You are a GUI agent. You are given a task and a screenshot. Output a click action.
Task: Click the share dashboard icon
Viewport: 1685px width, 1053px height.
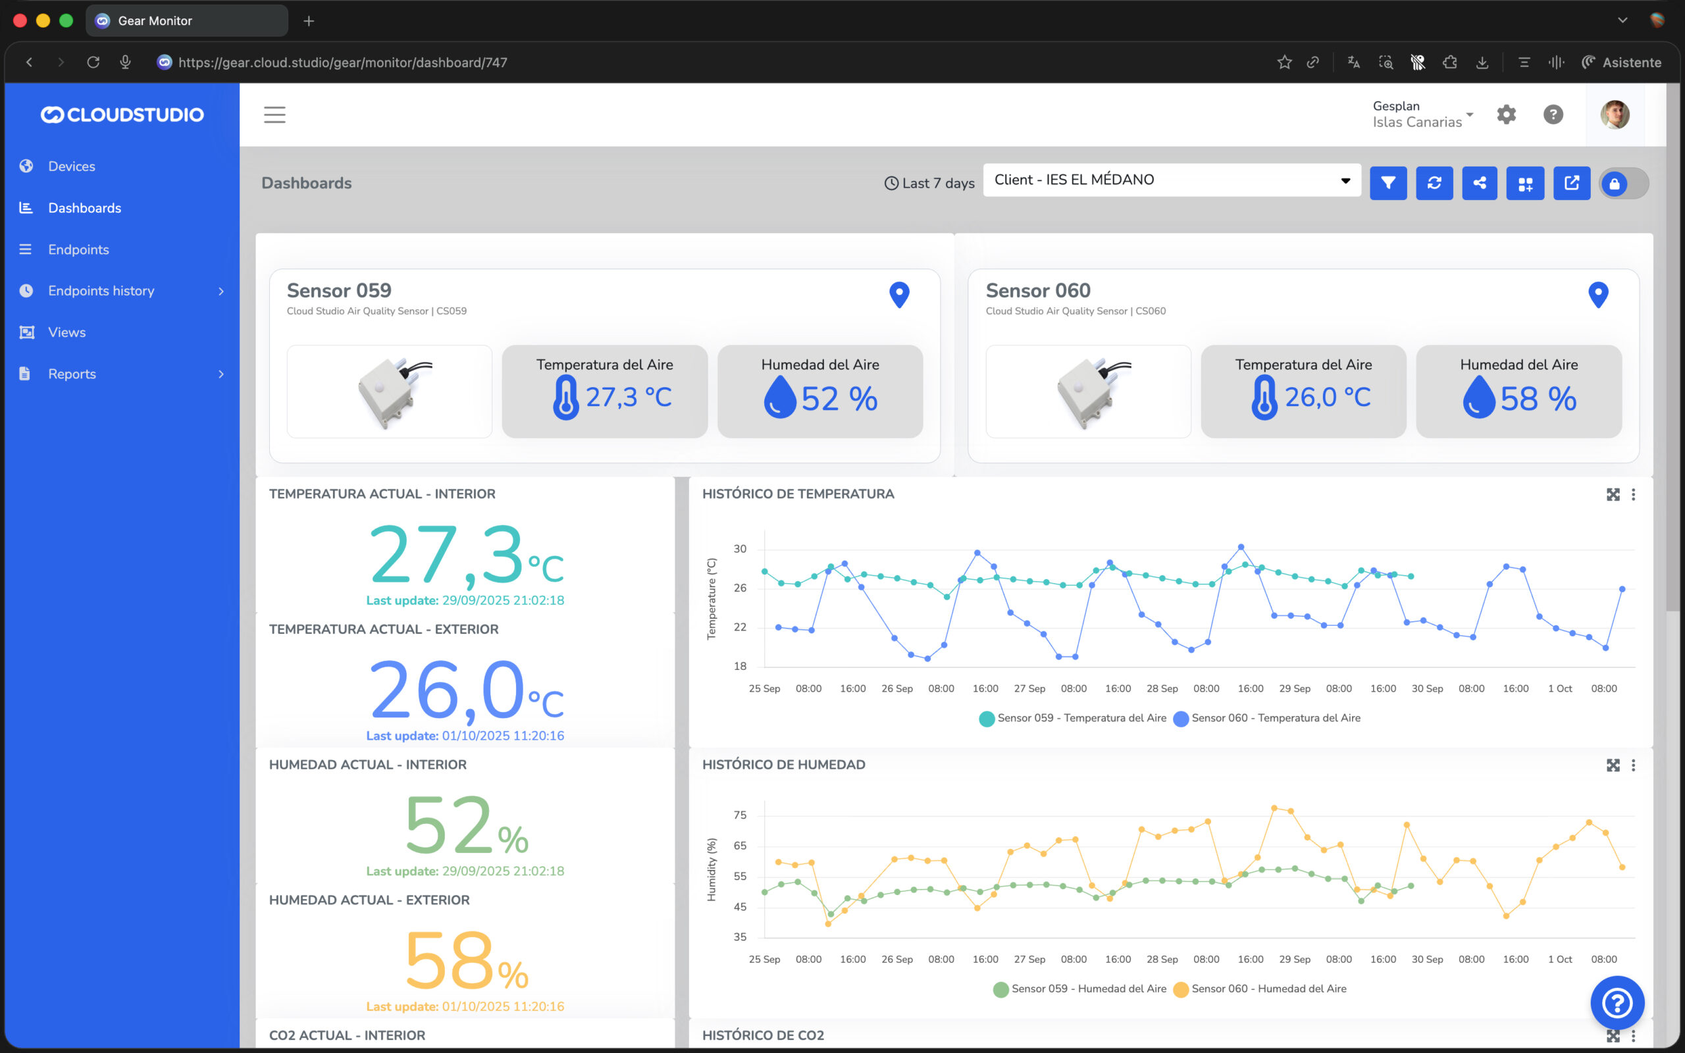pos(1479,183)
